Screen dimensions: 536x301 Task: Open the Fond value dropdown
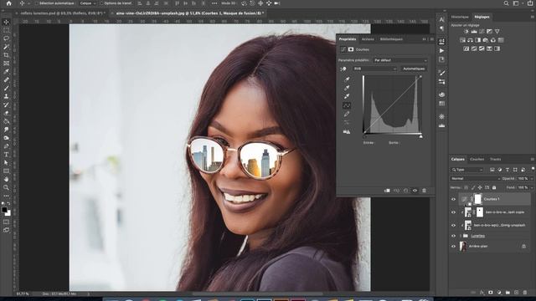(532, 187)
